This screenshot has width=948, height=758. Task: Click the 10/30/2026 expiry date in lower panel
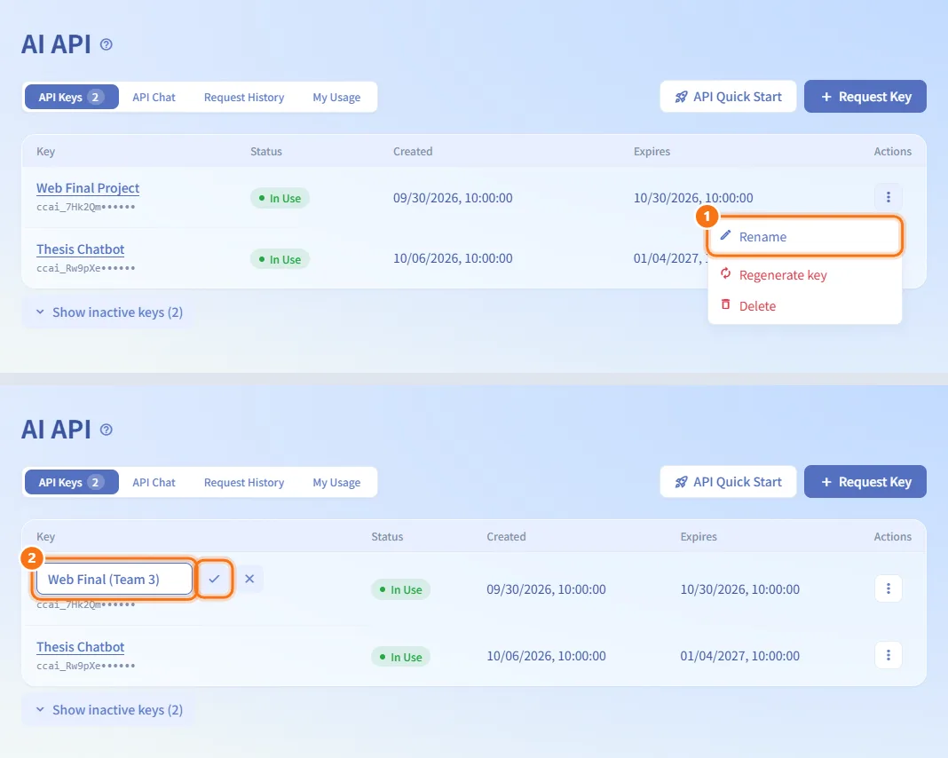point(740,589)
